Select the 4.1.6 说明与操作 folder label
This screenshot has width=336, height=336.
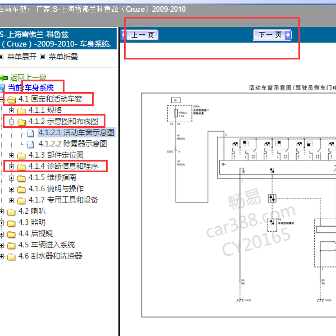[56, 188]
